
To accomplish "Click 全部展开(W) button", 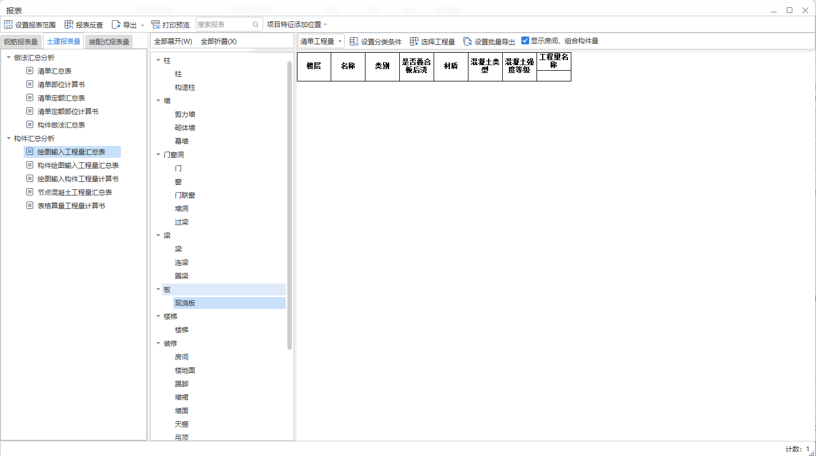I will [x=173, y=42].
